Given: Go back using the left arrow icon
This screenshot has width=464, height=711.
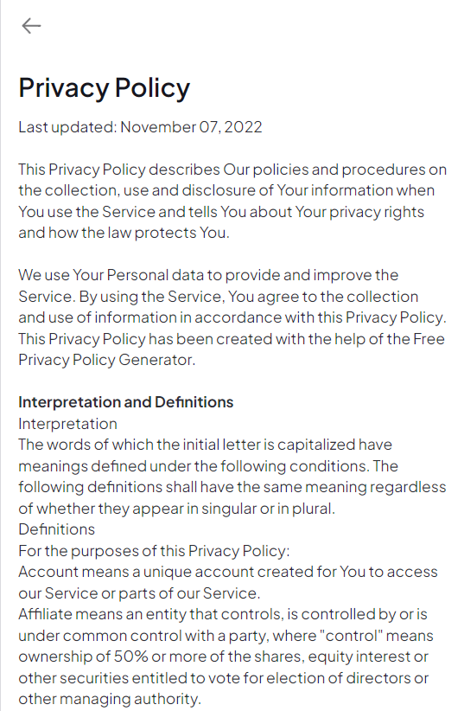Looking at the screenshot, I should 31,26.
